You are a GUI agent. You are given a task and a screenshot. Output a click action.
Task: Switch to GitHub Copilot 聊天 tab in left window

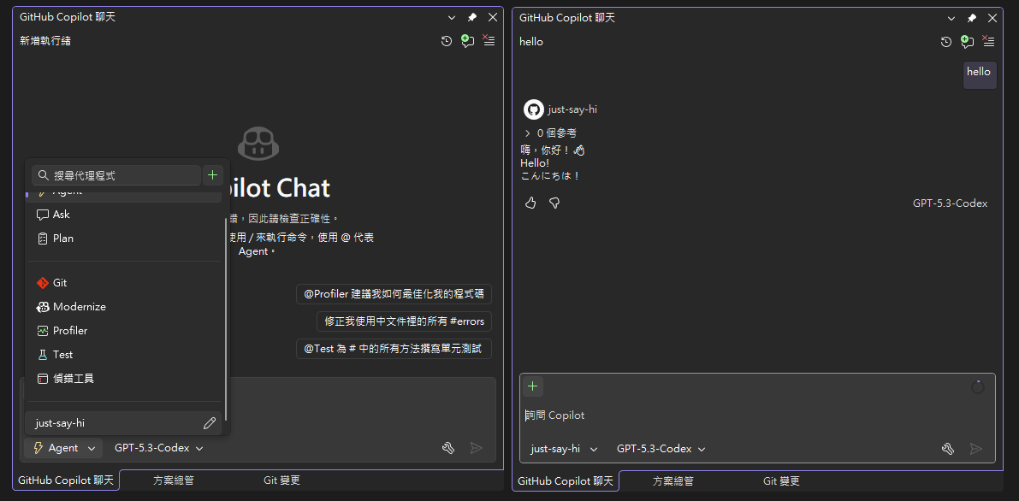pyautogui.click(x=66, y=480)
